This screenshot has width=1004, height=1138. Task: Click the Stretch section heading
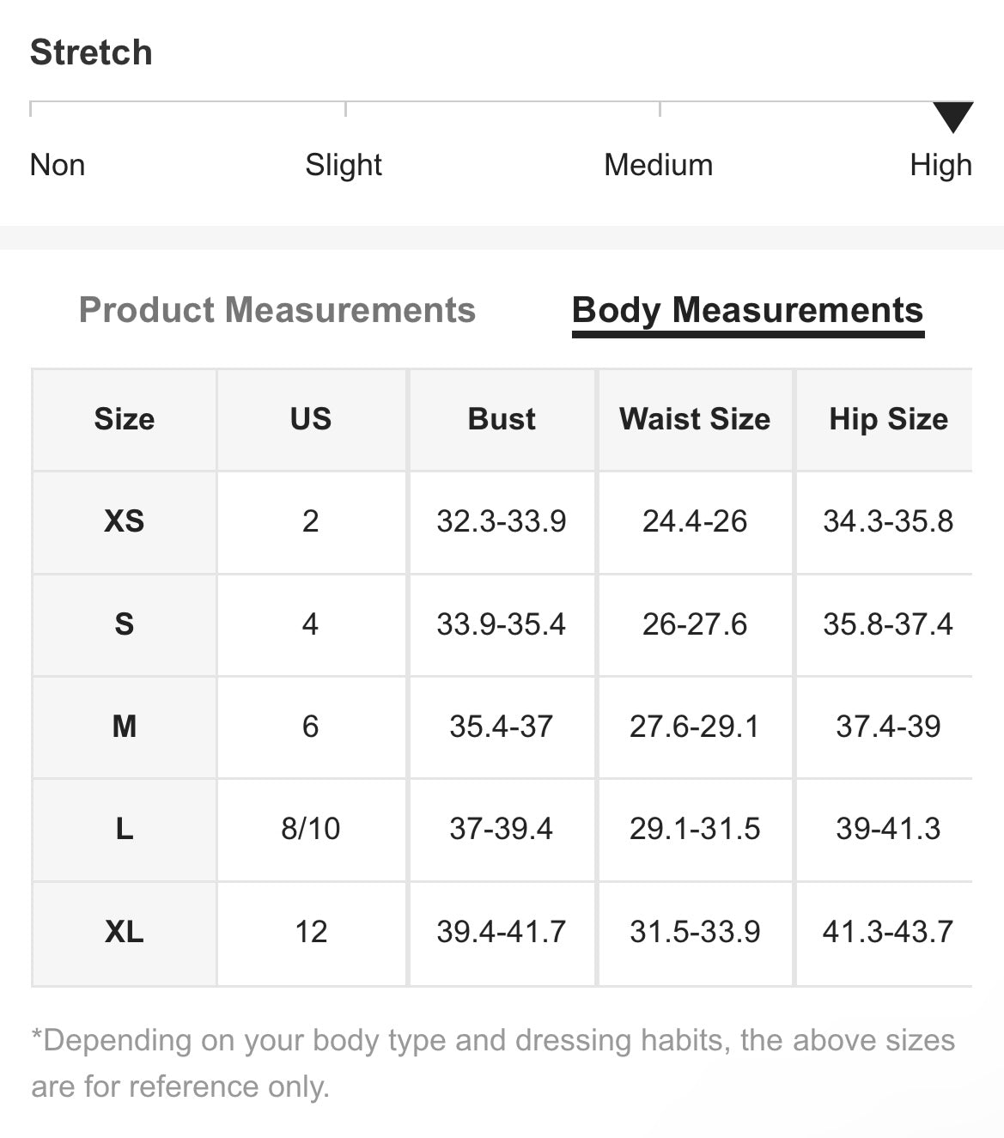tap(91, 52)
